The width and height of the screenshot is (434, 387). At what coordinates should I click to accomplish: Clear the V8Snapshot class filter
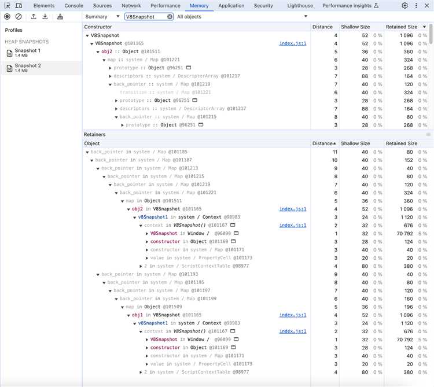pyautogui.click(x=170, y=17)
